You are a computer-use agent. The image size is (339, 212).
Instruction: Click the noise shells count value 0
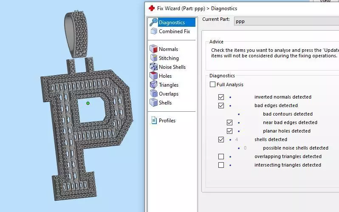245,148
